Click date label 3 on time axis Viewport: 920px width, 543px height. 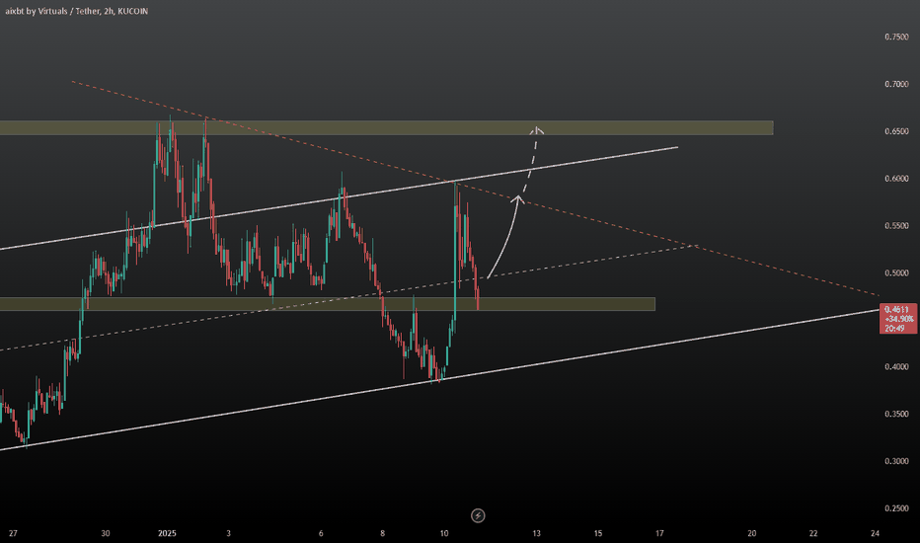(x=228, y=533)
